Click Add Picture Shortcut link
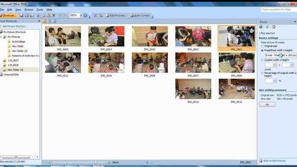This screenshot has width=297, height=167. tap(15, 26)
